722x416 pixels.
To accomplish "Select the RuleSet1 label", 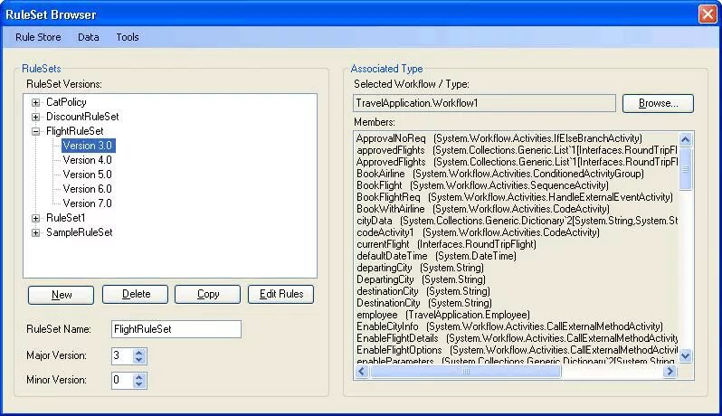I will pos(65,218).
